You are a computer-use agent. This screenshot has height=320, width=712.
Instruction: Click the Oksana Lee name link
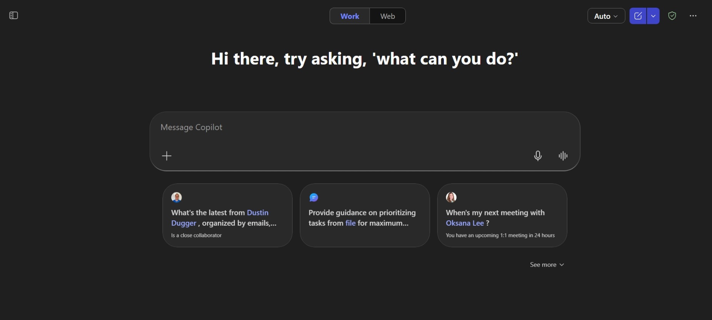465,223
